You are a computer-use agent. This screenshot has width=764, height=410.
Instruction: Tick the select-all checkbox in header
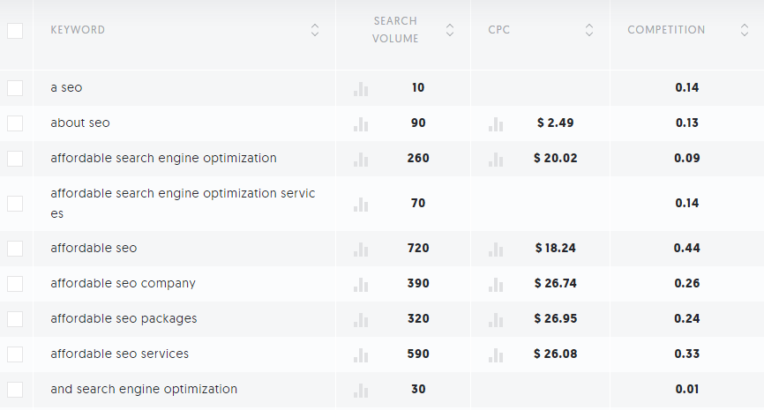15,31
